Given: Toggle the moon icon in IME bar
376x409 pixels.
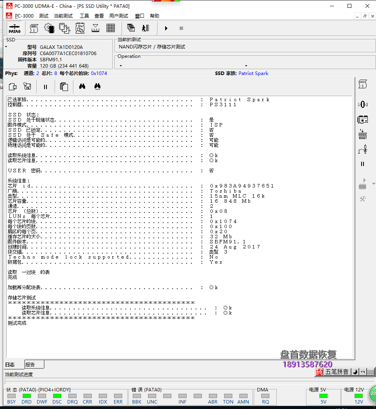Looking at the screenshot, I should (x=355, y=372).
